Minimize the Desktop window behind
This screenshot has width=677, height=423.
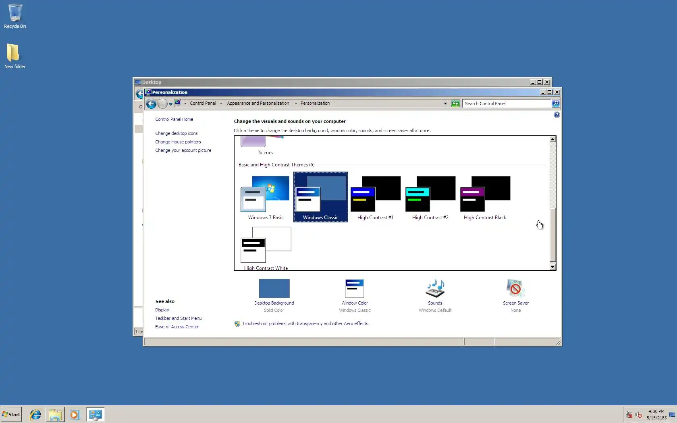(533, 82)
